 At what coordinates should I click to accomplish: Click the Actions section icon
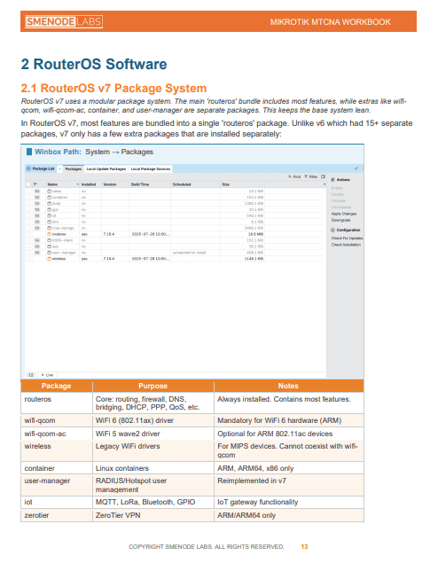point(332,179)
